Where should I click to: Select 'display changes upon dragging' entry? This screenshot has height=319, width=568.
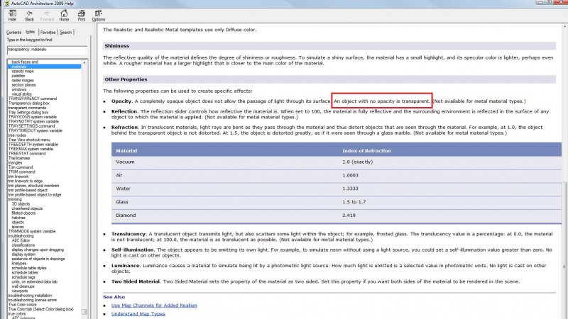(38, 250)
